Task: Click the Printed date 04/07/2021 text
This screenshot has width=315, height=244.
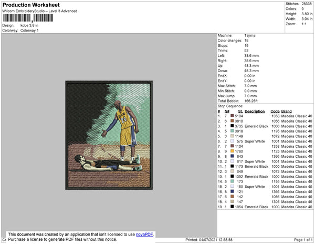Action: [x=209, y=240]
